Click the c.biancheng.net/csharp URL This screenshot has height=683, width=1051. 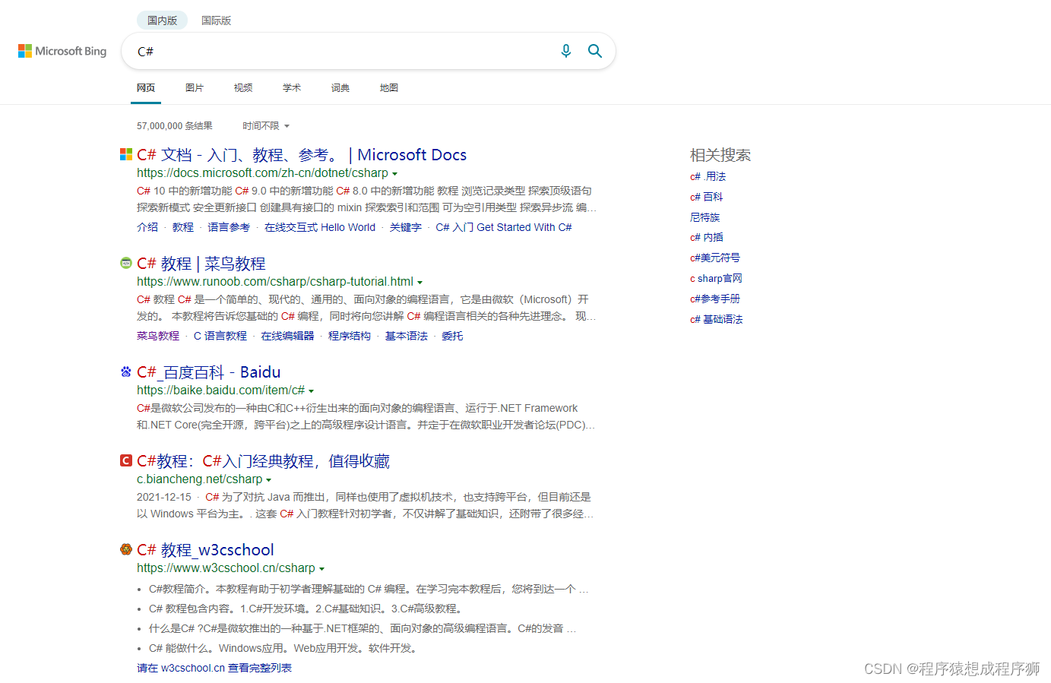coord(199,479)
